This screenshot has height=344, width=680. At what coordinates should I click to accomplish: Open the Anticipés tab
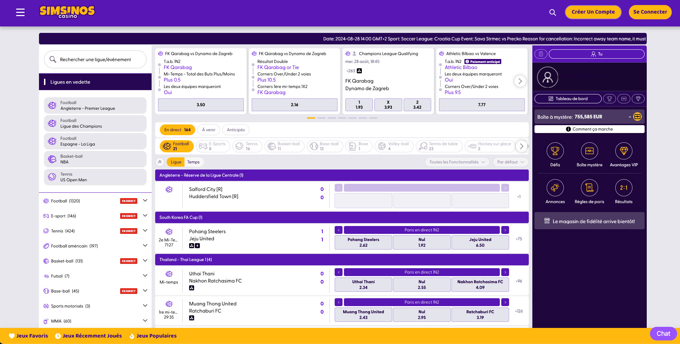(x=236, y=130)
